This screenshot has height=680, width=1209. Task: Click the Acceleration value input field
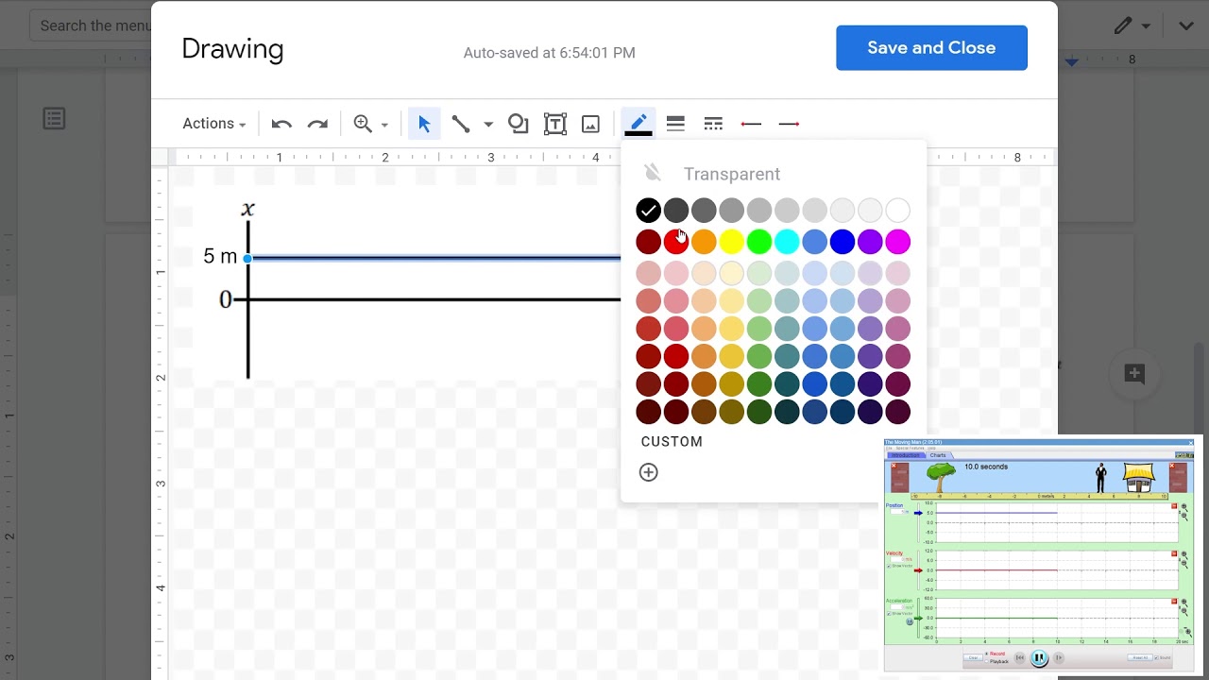click(897, 606)
